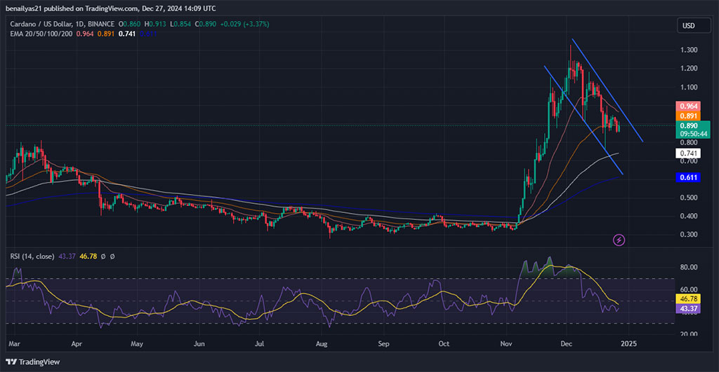Click the purple 43.37 RSI label
The height and width of the screenshot is (372, 719).
[x=688, y=308]
